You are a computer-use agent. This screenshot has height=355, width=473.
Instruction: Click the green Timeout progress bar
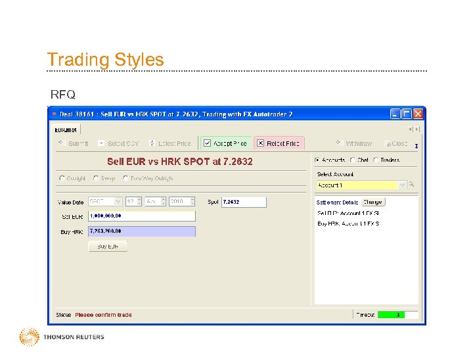pyautogui.click(x=397, y=315)
